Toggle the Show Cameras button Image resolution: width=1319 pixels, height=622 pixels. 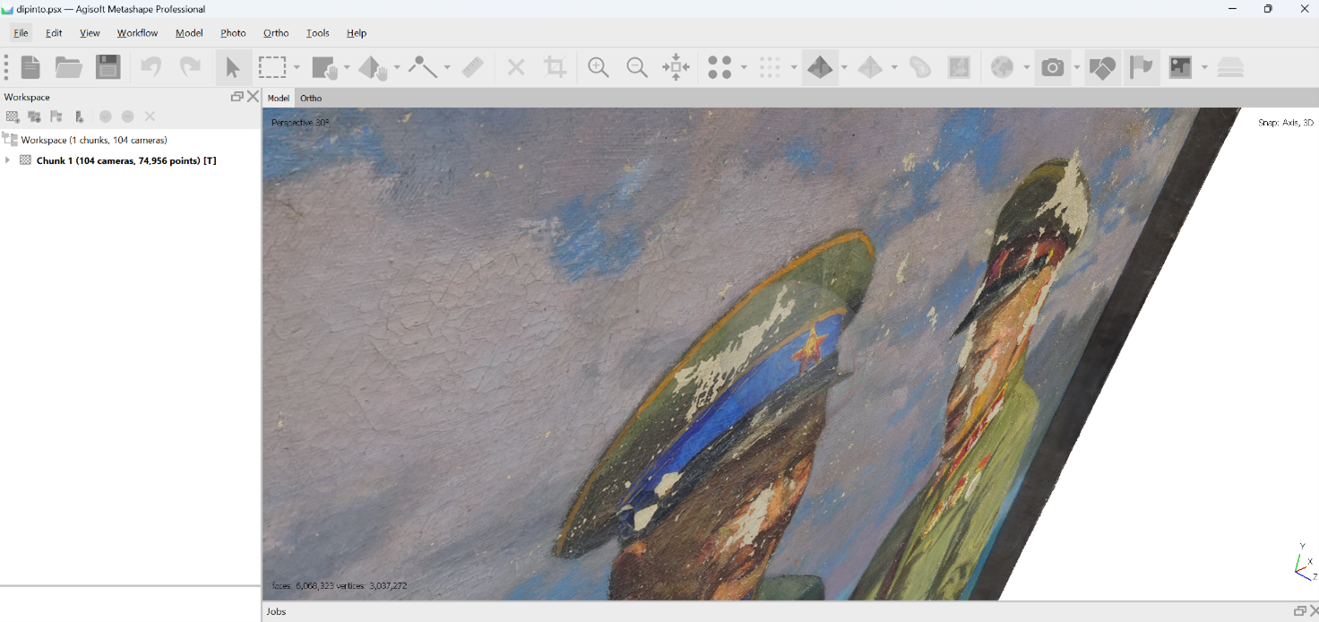click(x=1053, y=67)
